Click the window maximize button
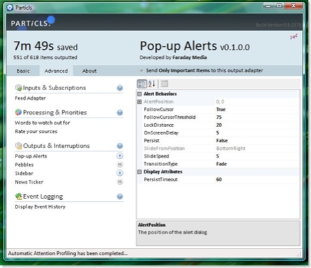 tap(279, 6)
